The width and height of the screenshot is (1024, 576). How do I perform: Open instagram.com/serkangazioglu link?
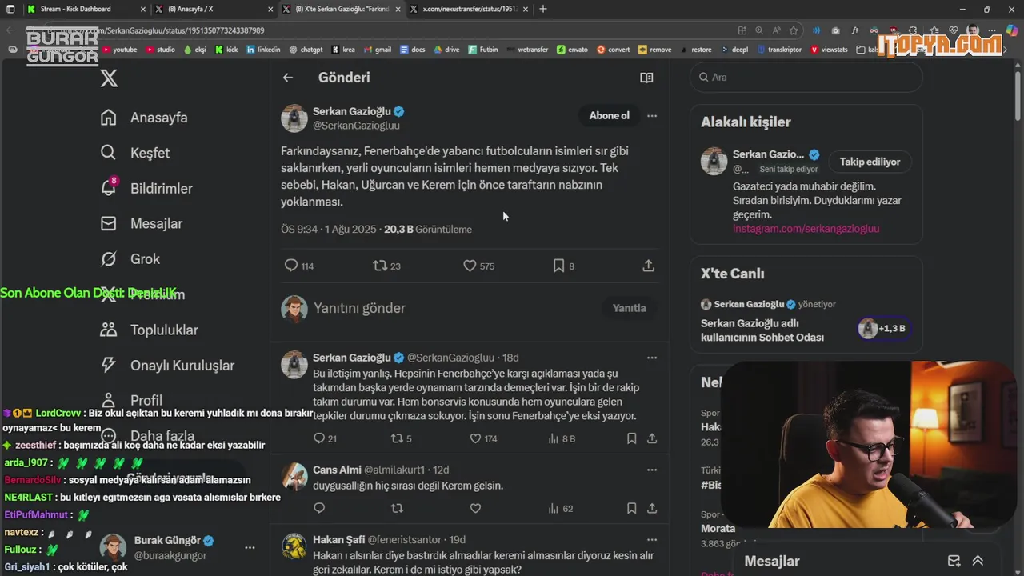(806, 229)
